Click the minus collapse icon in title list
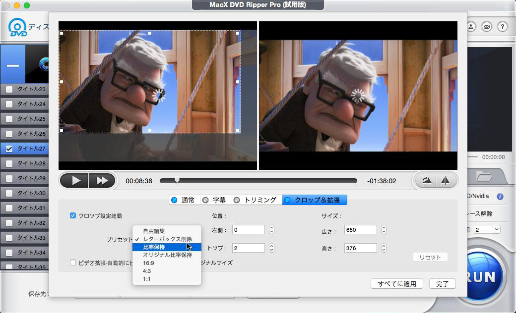516x313 pixels. [x=13, y=65]
